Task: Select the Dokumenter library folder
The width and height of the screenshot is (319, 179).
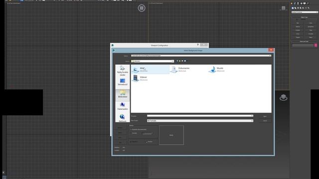Action: coord(180,70)
